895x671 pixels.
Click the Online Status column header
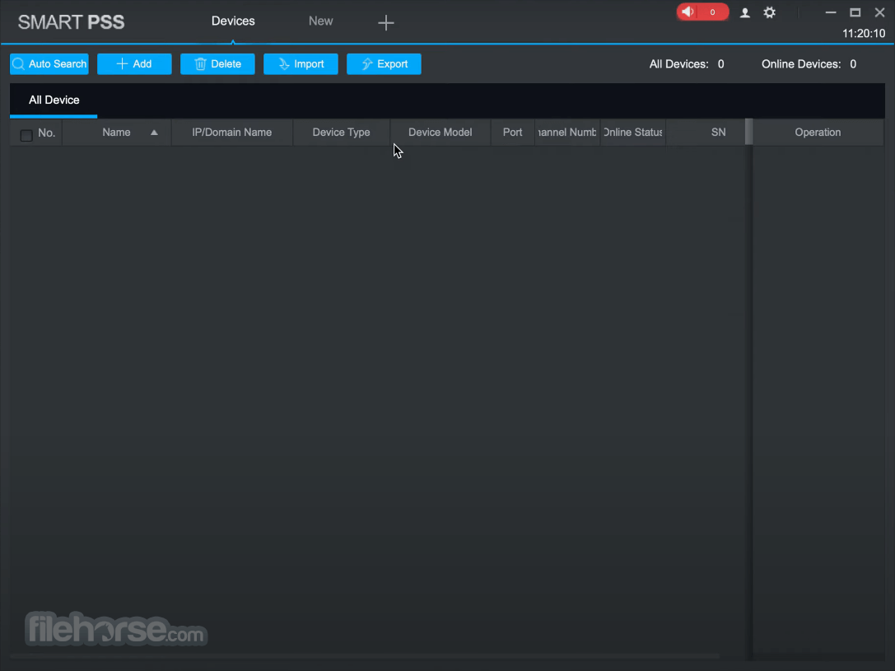[632, 133]
